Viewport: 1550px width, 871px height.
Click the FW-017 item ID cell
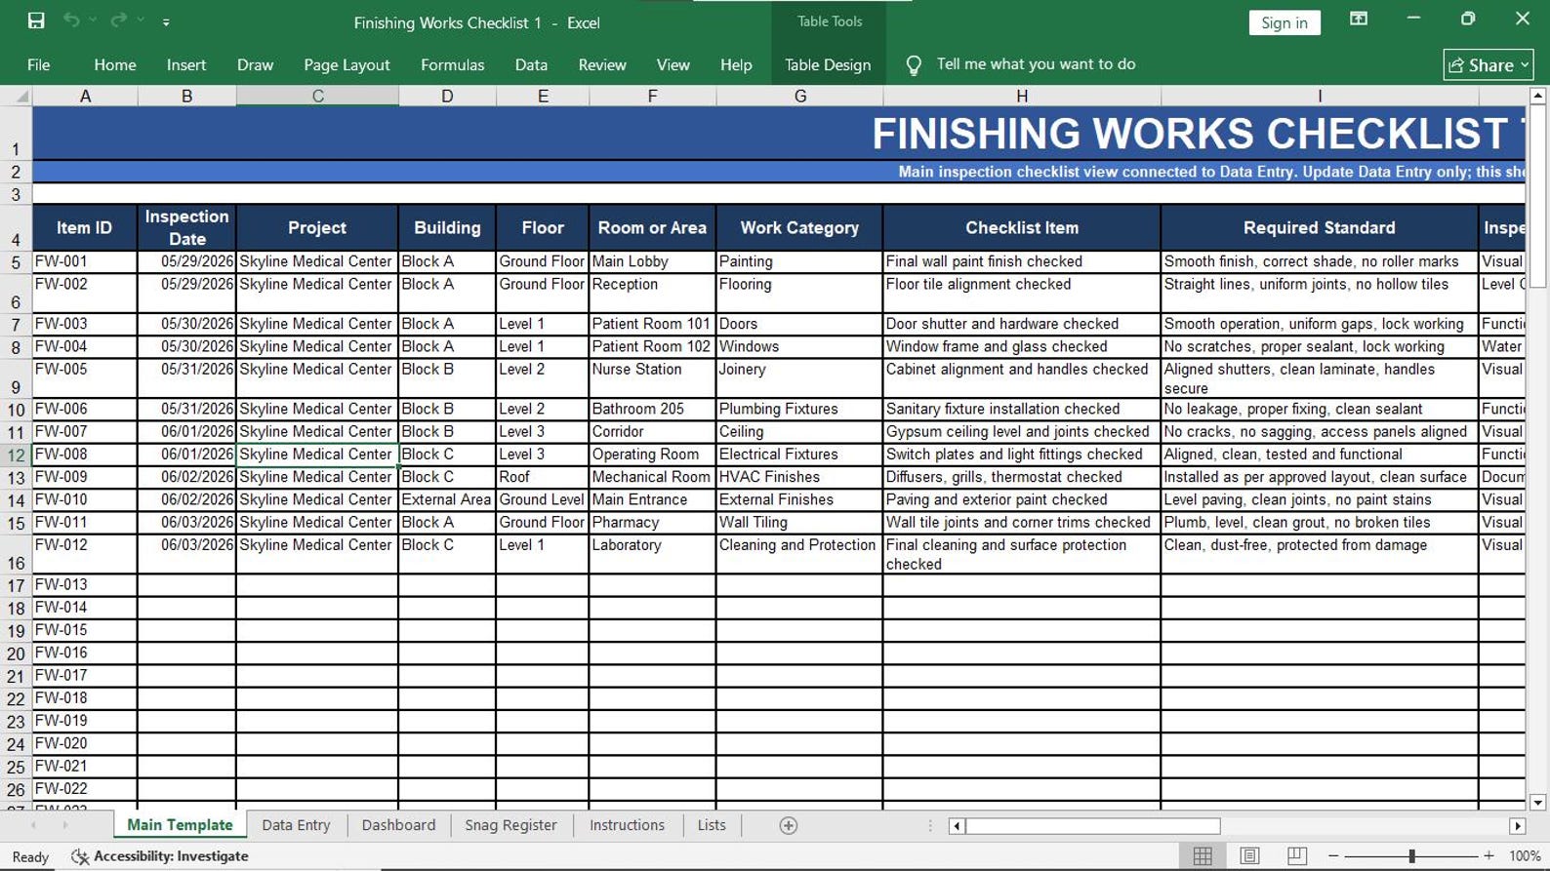click(85, 675)
